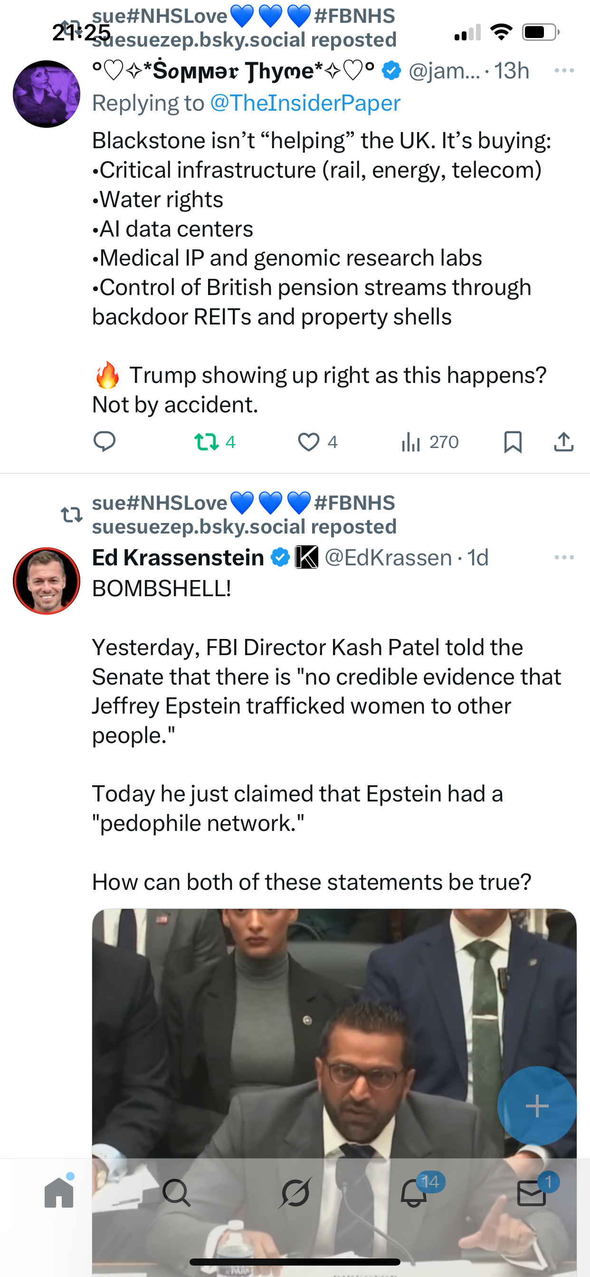Reply to the Blackstone tweet
The image size is (590, 1277).
[105, 441]
